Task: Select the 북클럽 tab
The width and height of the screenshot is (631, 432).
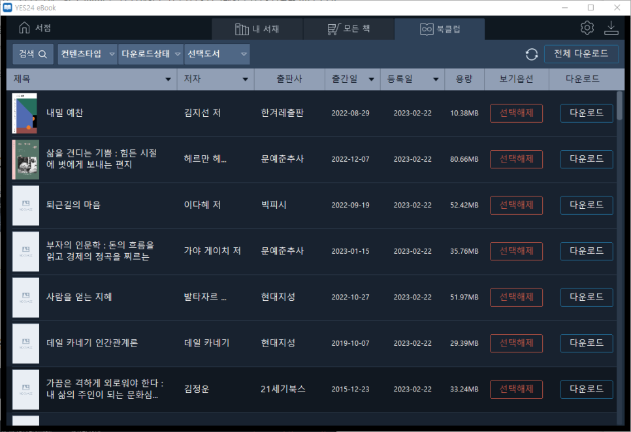Action: [440, 29]
